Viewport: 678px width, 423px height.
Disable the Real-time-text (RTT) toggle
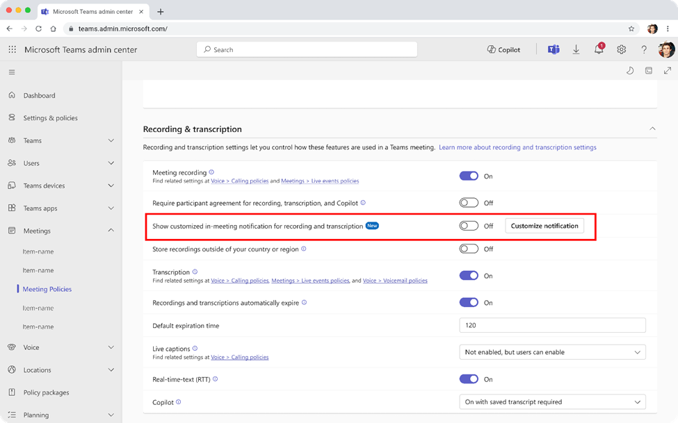469,379
